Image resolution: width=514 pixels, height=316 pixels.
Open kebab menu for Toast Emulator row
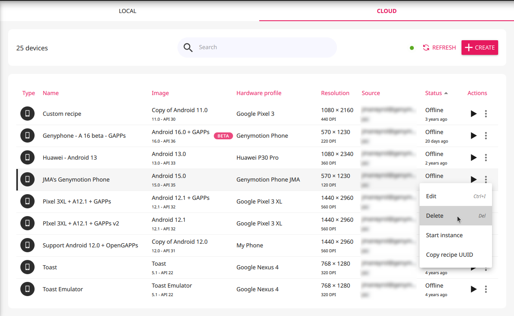(x=486, y=289)
